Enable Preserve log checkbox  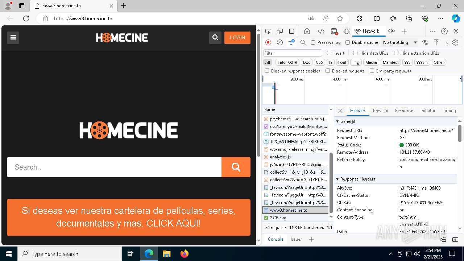[x=313, y=42]
